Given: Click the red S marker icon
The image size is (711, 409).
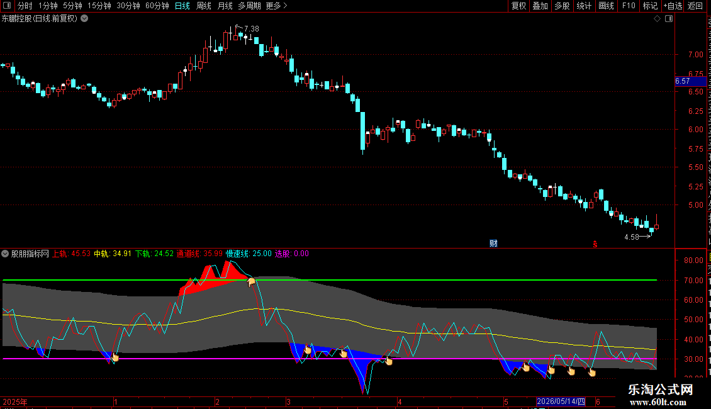Looking at the screenshot, I should coord(595,244).
